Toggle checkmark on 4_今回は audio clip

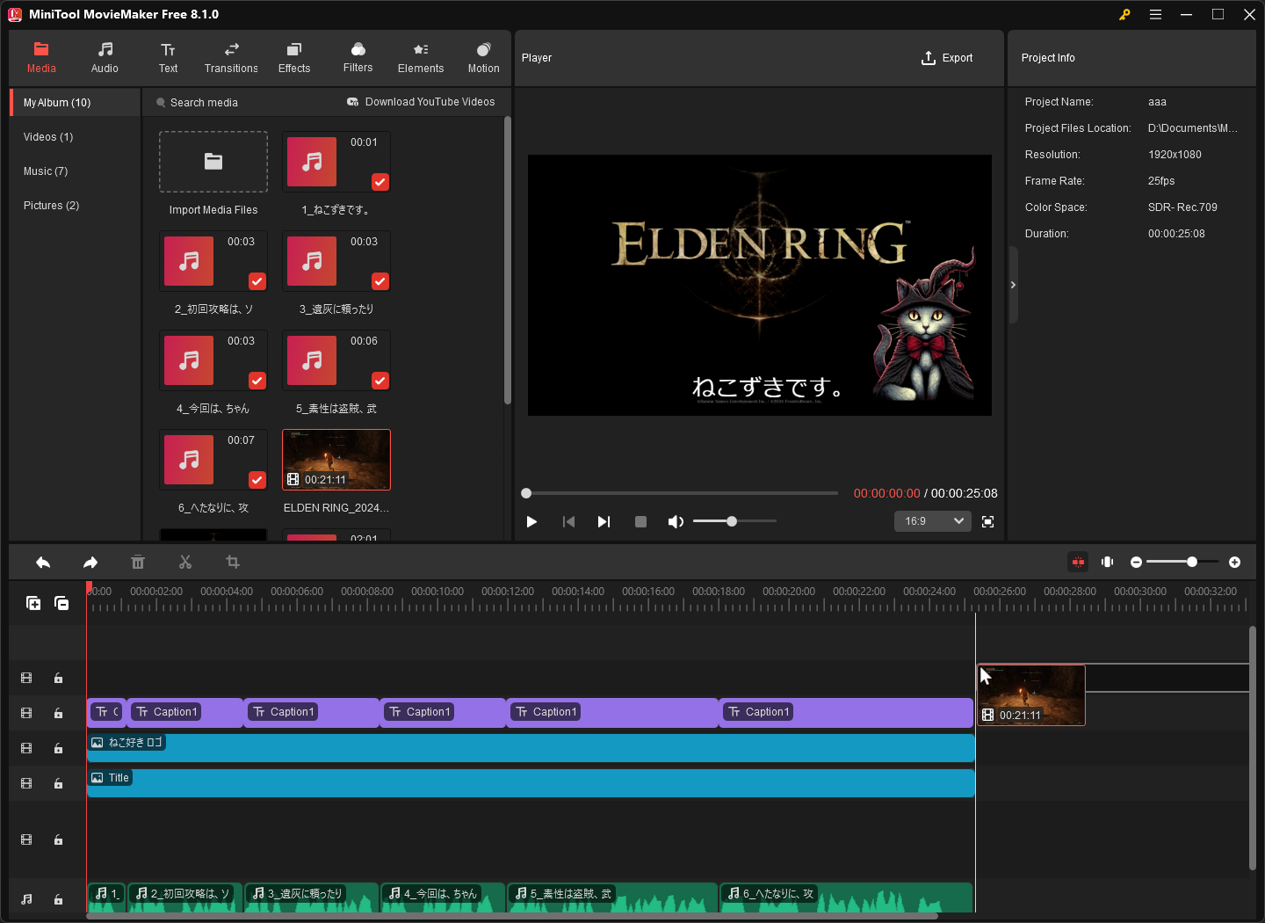pos(257,381)
